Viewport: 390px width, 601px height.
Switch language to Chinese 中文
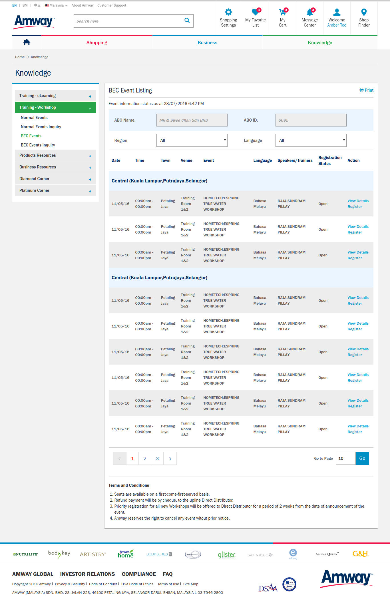point(37,5)
